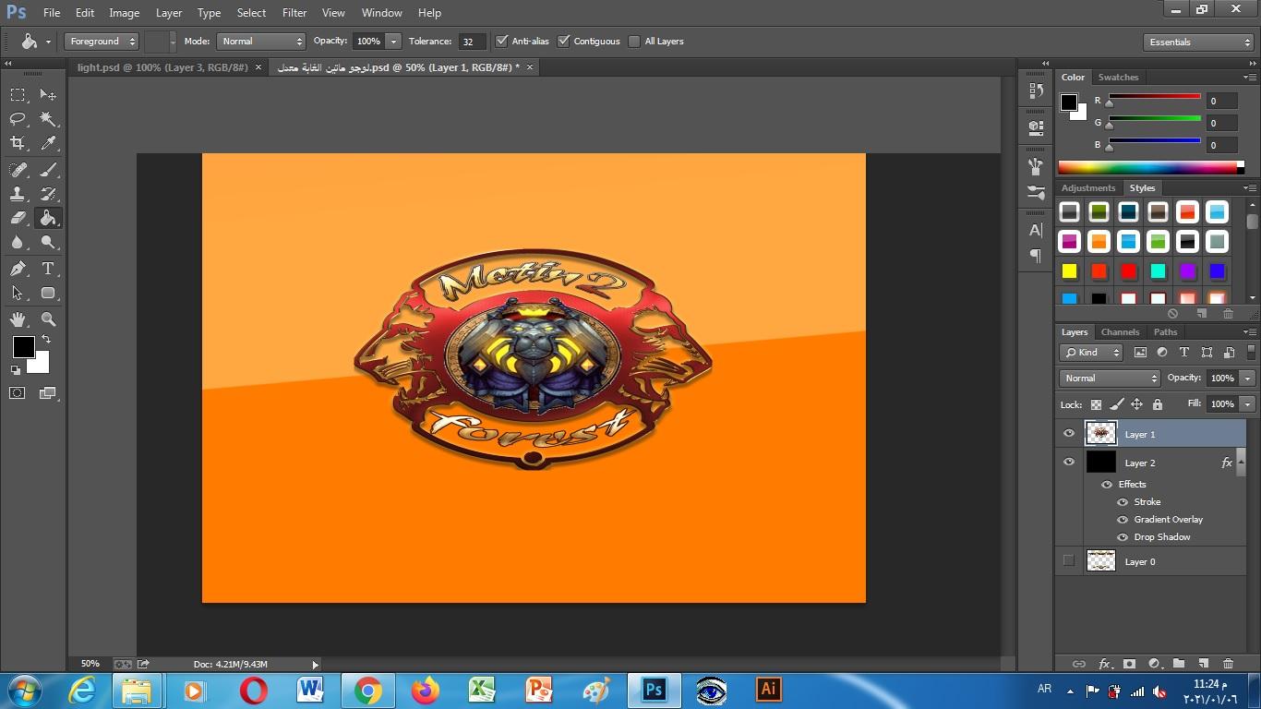Activate the Pen tool

click(x=18, y=269)
